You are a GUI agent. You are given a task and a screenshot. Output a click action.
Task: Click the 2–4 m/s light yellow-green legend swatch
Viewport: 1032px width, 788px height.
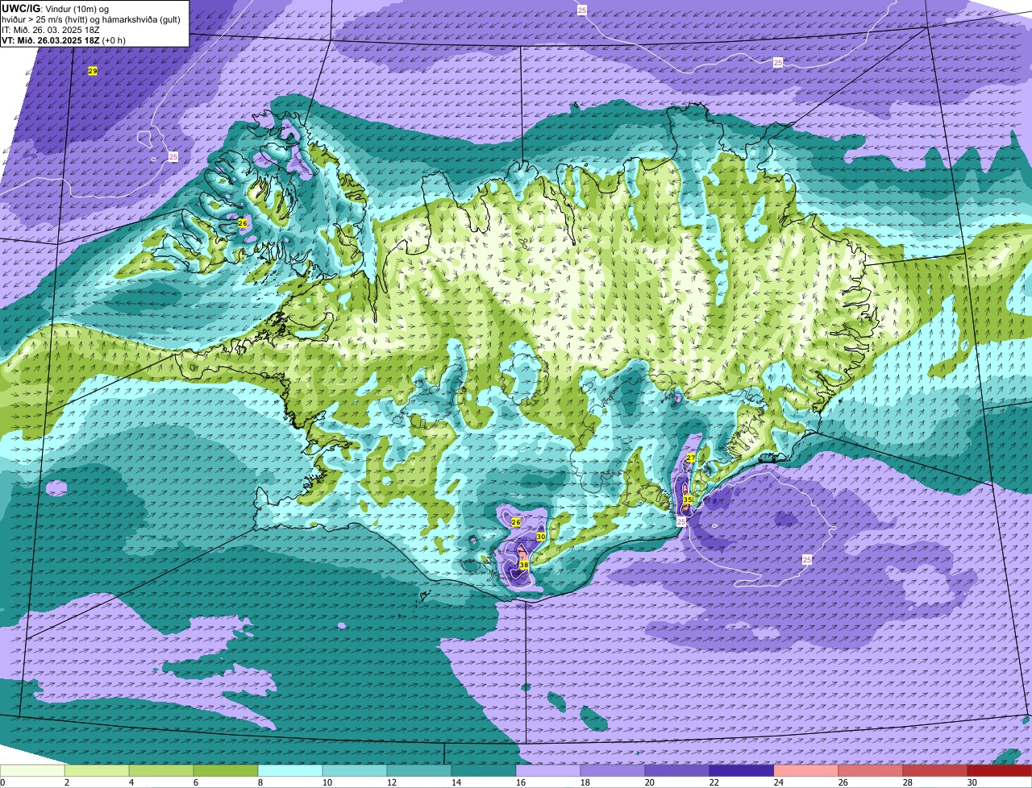[97, 770]
